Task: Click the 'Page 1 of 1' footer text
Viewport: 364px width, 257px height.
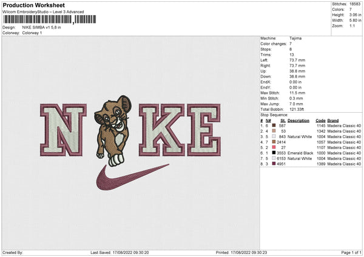Action: tap(351, 252)
